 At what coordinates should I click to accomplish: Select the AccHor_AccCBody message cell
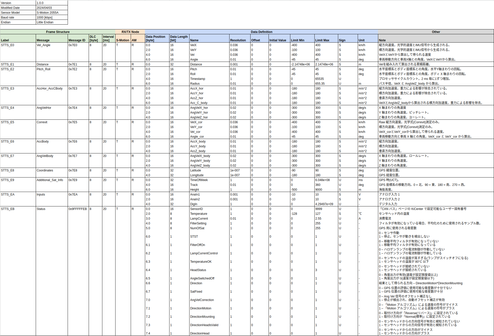coord(52,89)
